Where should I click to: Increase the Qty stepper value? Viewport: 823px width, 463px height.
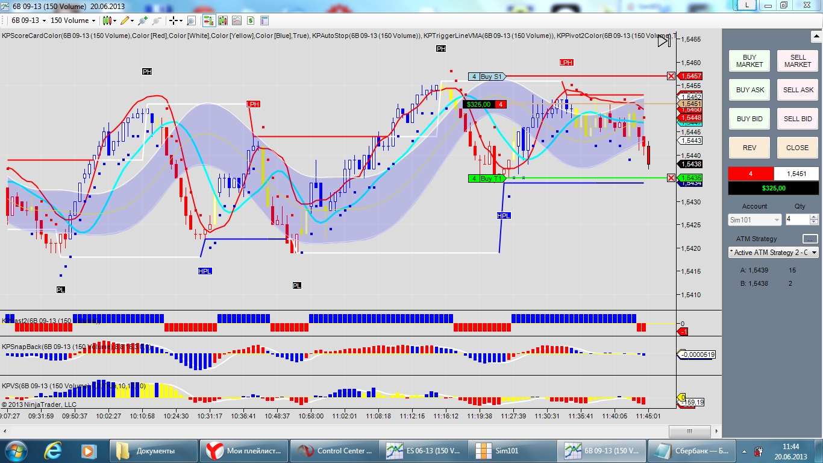pyautogui.click(x=814, y=217)
